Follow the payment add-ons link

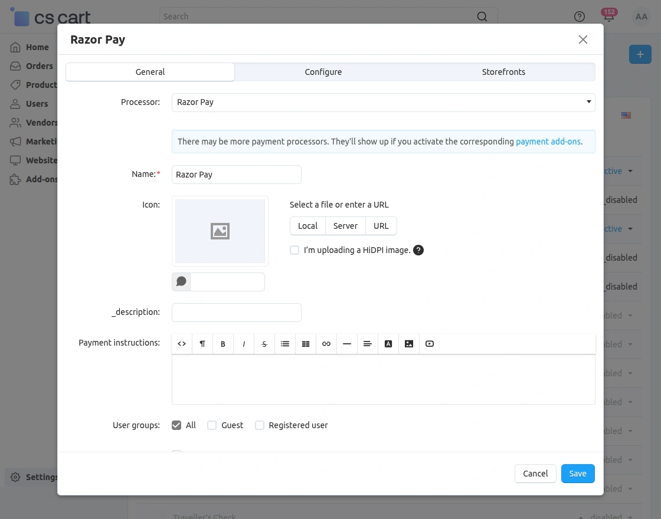[x=548, y=142]
